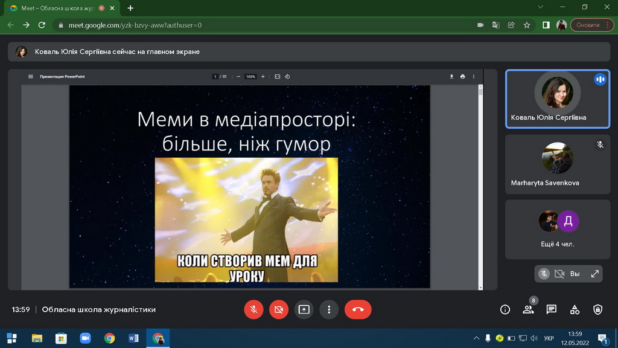
Task: Open clock showing 13:59 12.05.2022
Action: pos(575,338)
